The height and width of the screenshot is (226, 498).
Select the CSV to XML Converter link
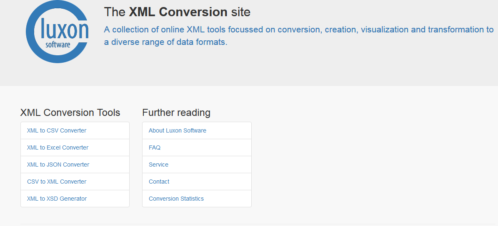pyautogui.click(x=57, y=182)
